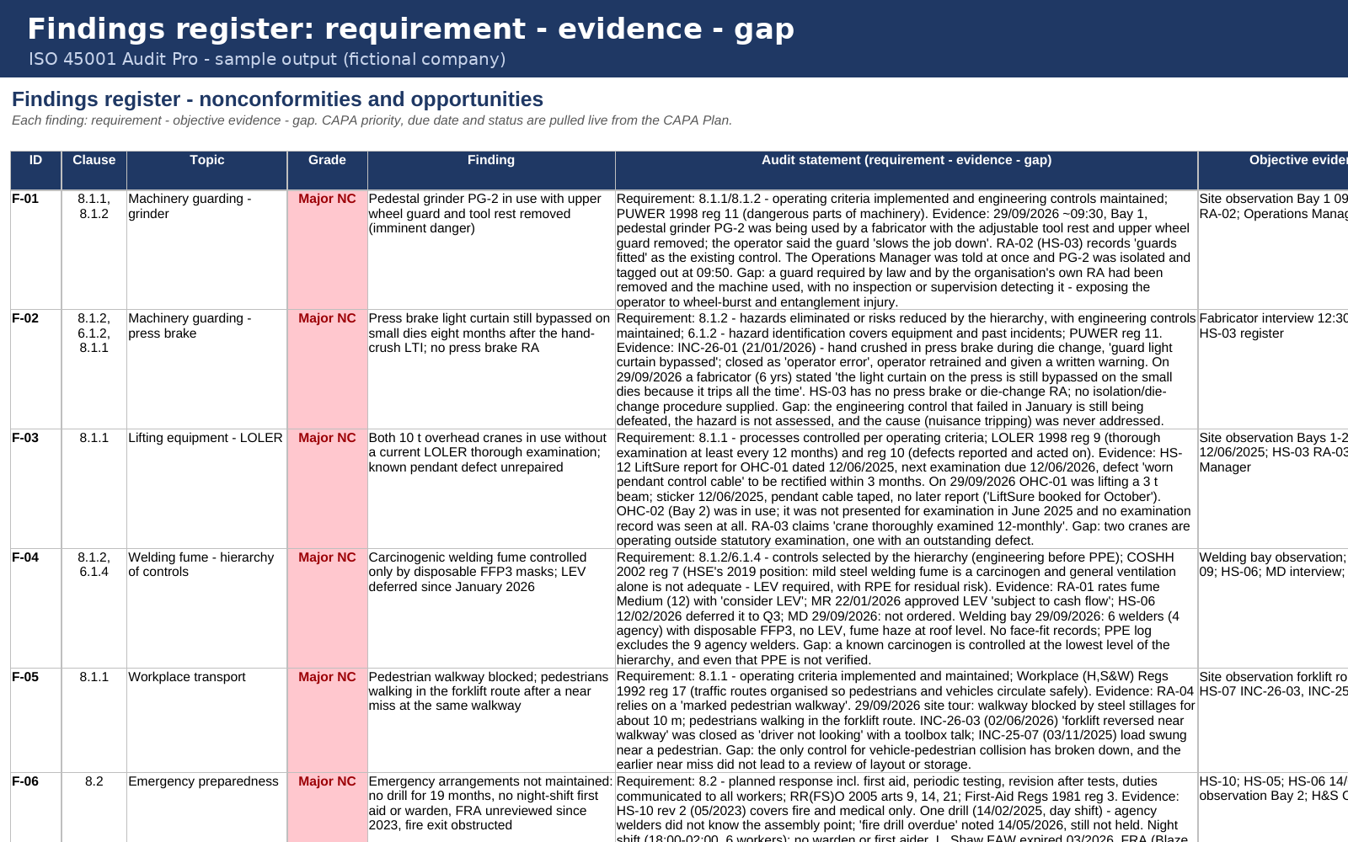Select finding ID cell F-01
The width and height of the screenshot is (1348, 842).
(x=36, y=250)
